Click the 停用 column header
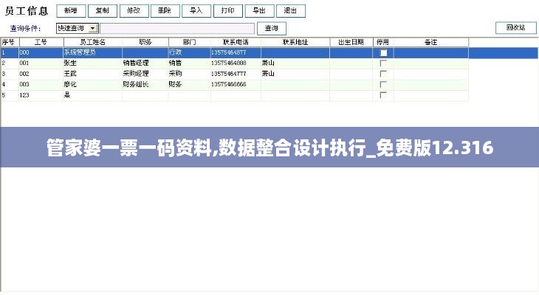The height and width of the screenshot is (295, 539). tap(383, 42)
